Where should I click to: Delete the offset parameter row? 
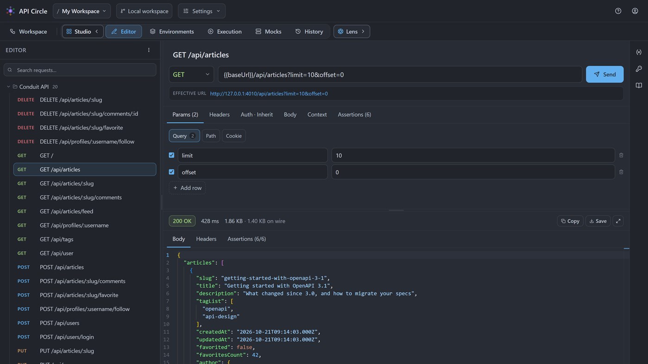pyautogui.click(x=621, y=172)
